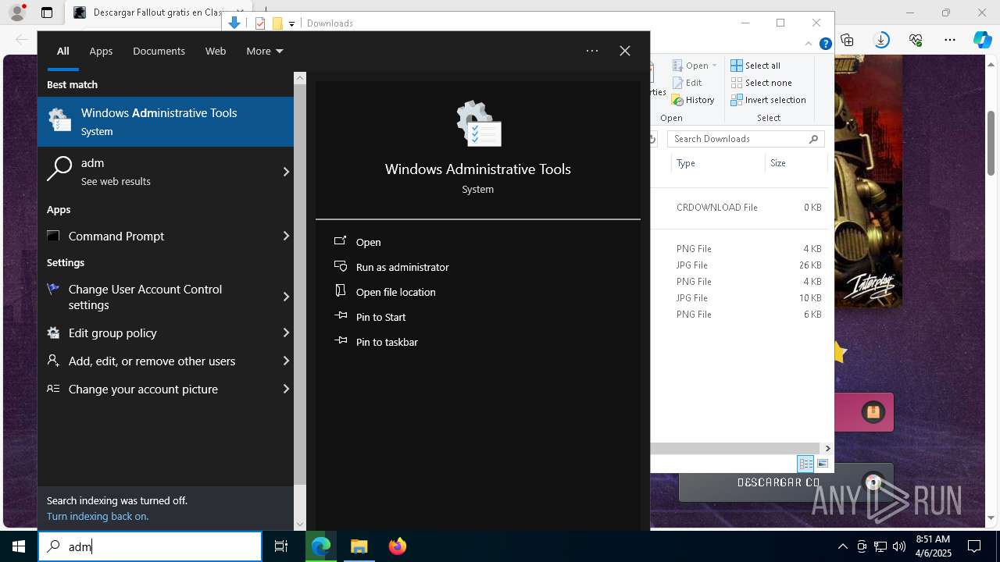Open network icon in system tray
1000x562 pixels.
[880, 546]
